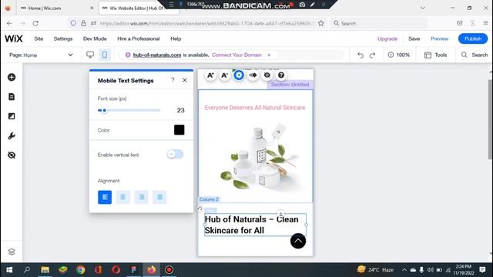The width and height of the screenshot is (493, 277).
Task: Select left text alignment
Action: point(105,197)
